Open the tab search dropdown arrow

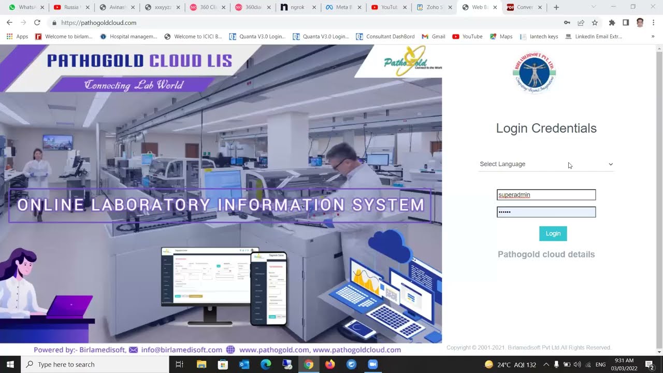coord(594,7)
